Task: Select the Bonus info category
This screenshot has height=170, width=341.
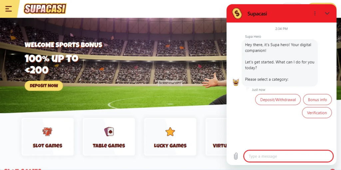Action: coord(317,100)
